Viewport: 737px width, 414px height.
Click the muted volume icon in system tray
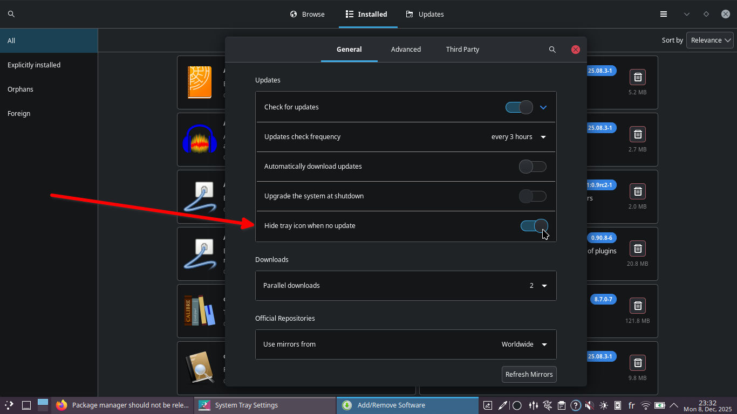(590, 405)
